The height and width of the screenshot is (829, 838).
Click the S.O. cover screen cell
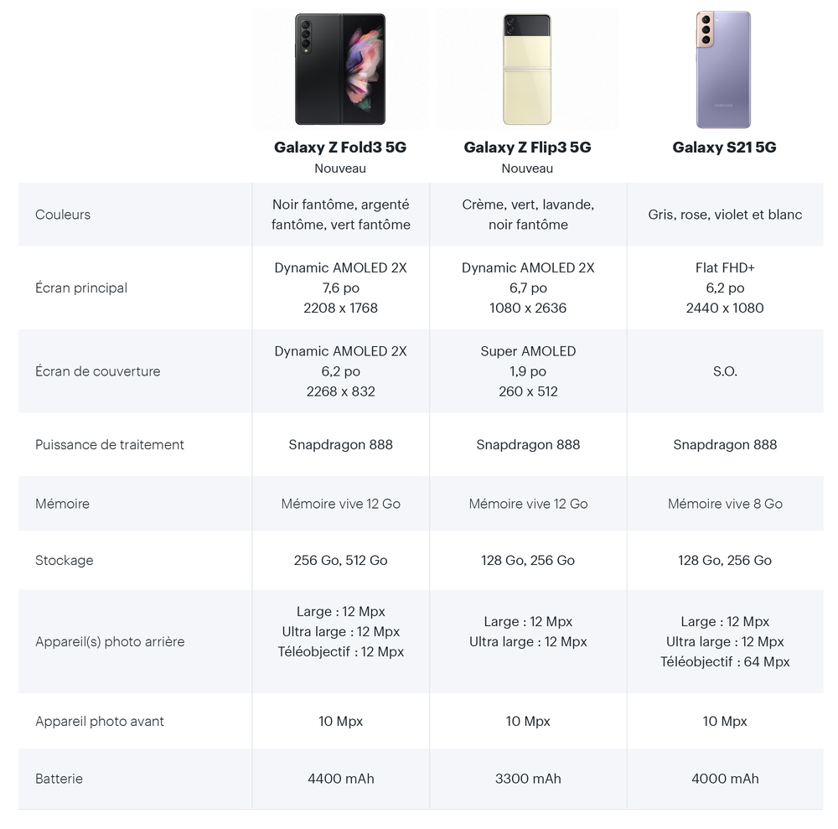pos(725,371)
